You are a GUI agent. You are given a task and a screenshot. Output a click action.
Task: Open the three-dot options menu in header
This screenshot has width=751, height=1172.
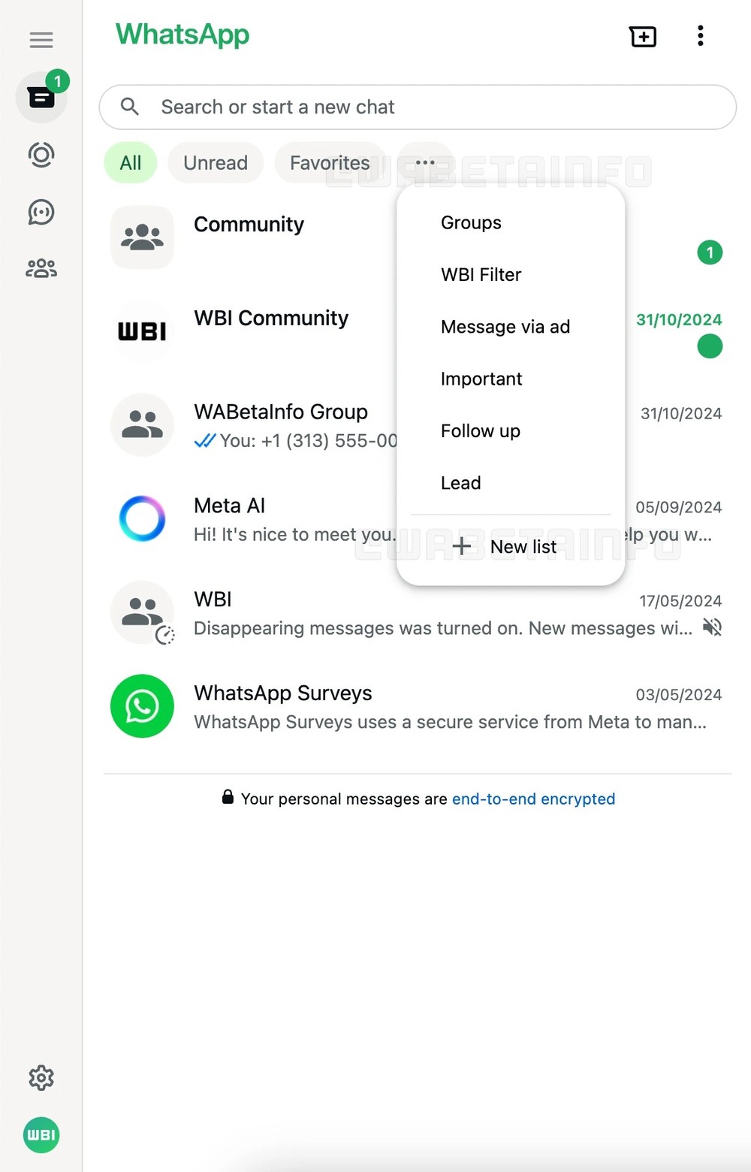click(x=701, y=36)
